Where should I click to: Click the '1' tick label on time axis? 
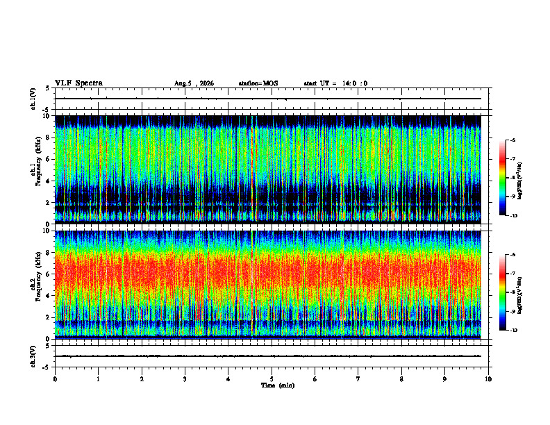coord(98,379)
